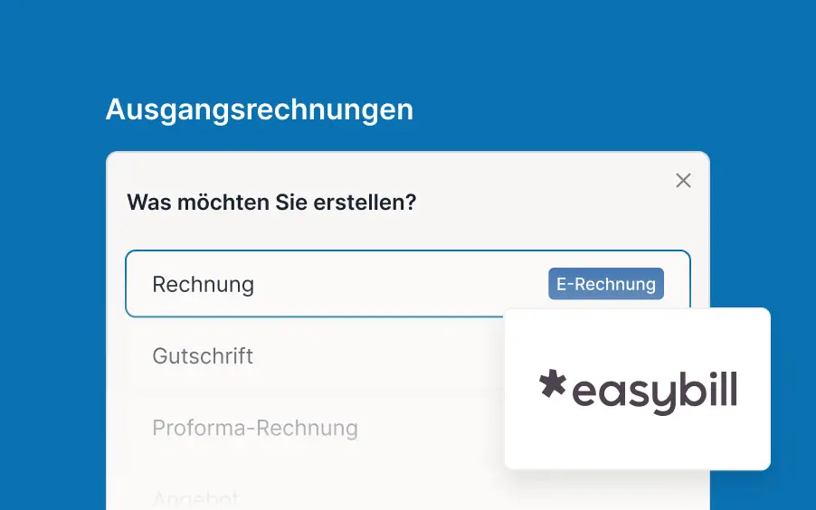
Task: Click the 'Proforma-Rechnung' label text
Action: point(255,427)
